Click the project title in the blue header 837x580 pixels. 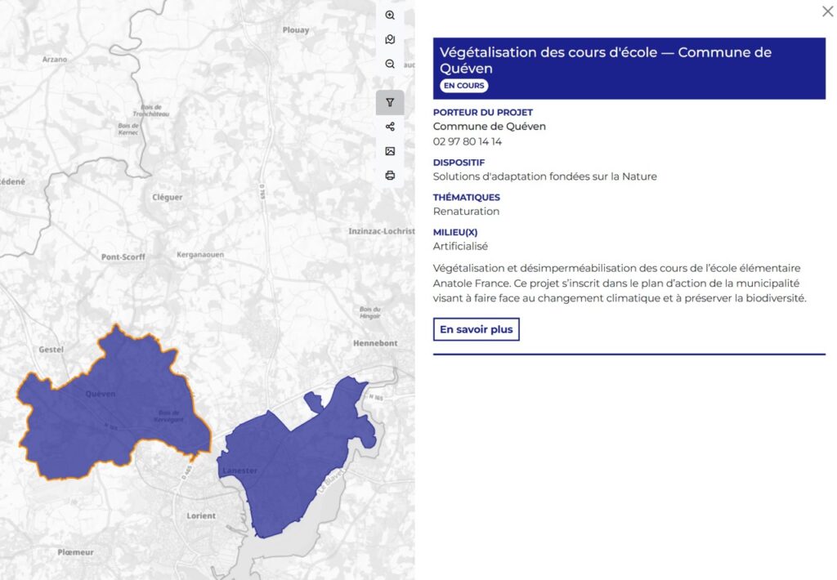click(605, 60)
